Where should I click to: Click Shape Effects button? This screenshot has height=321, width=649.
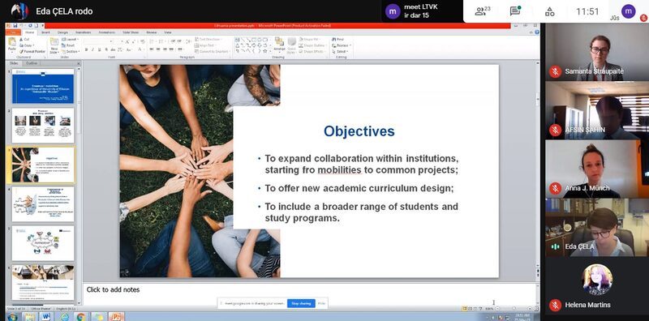point(312,52)
